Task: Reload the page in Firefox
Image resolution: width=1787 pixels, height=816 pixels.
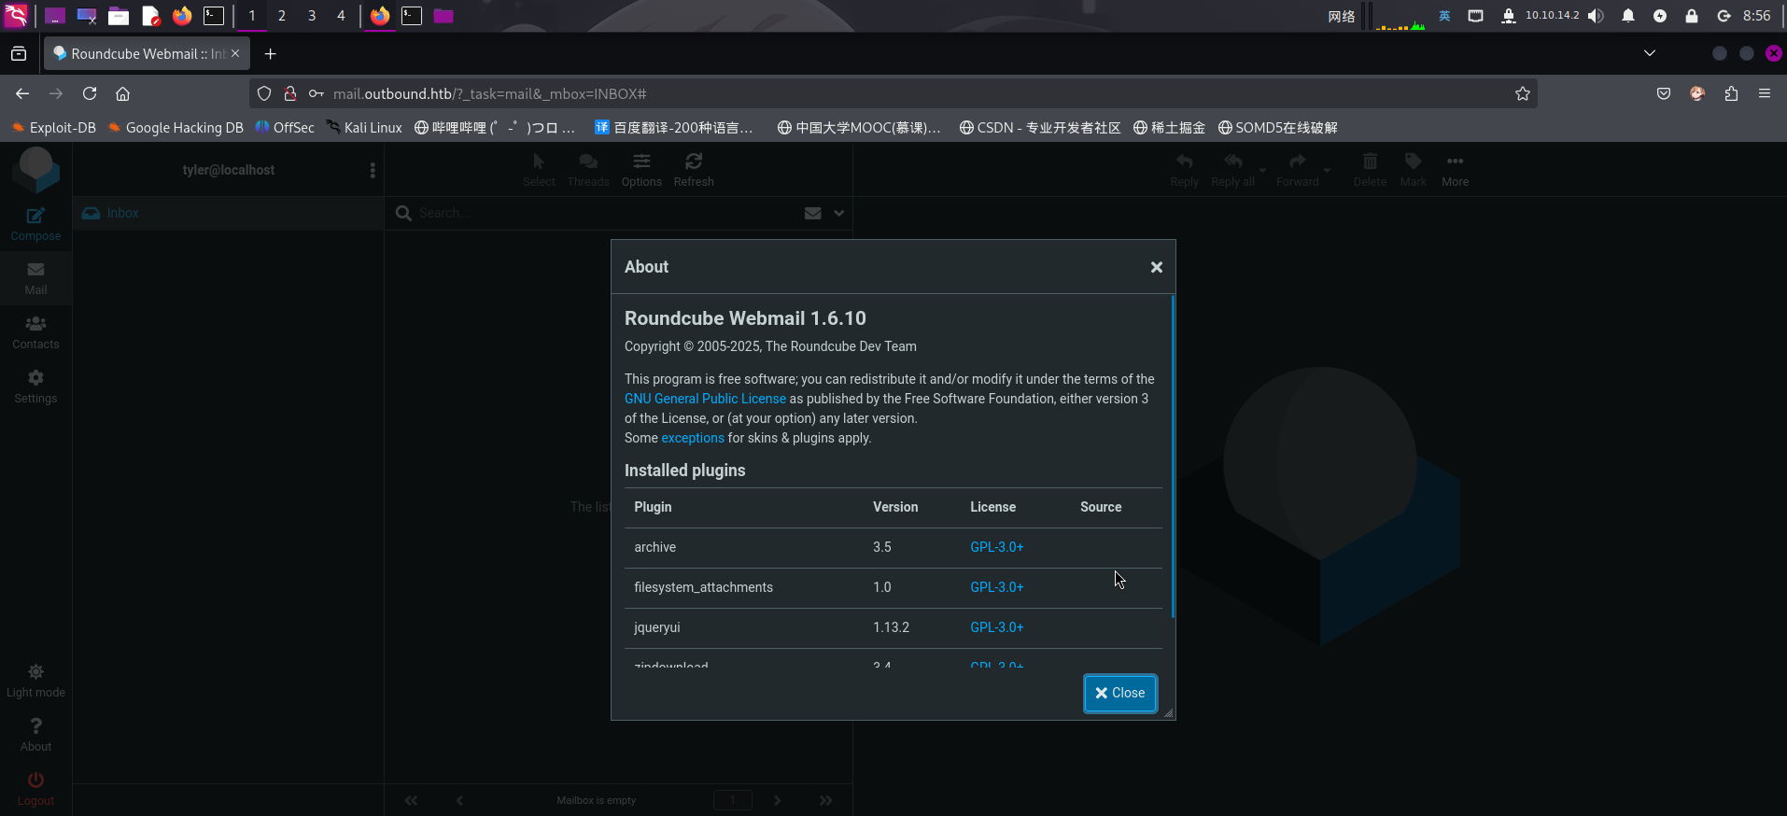Action: [x=90, y=93]
